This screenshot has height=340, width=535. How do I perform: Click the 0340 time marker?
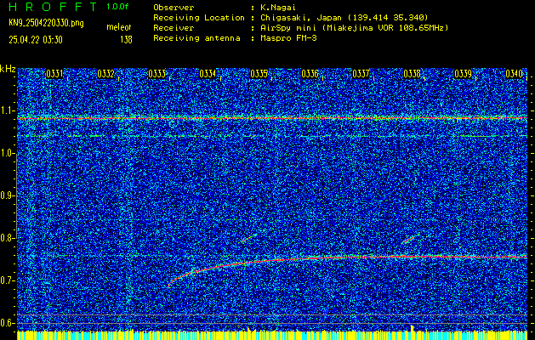tap(514, 74)
